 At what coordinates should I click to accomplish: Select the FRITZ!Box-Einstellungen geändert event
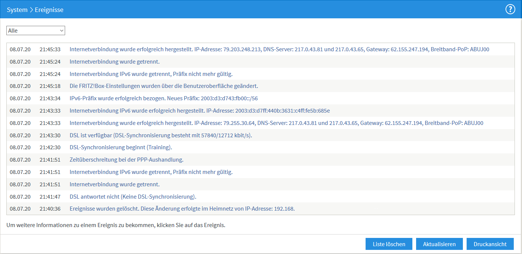(164, 86)
